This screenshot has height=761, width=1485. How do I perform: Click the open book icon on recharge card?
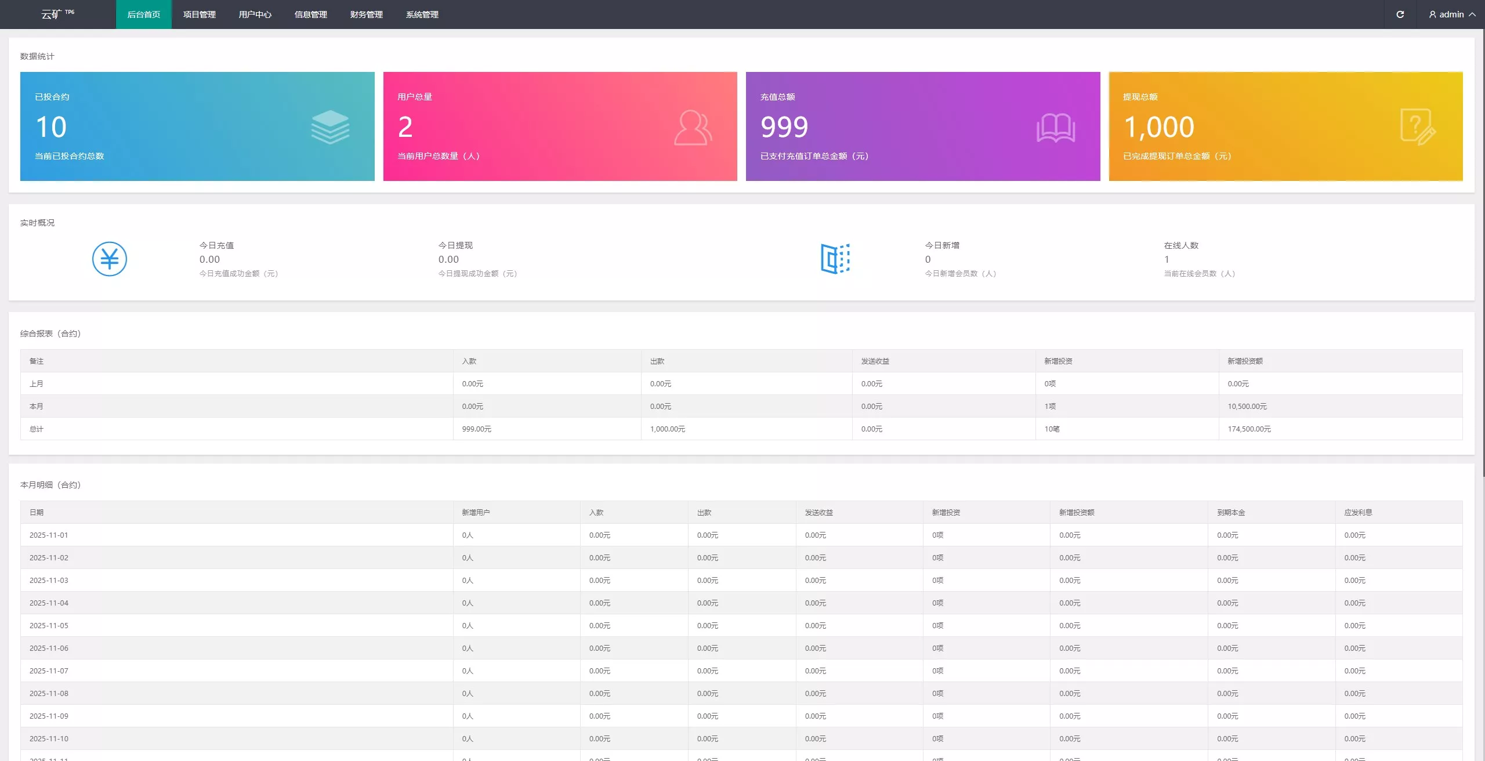1055,128
